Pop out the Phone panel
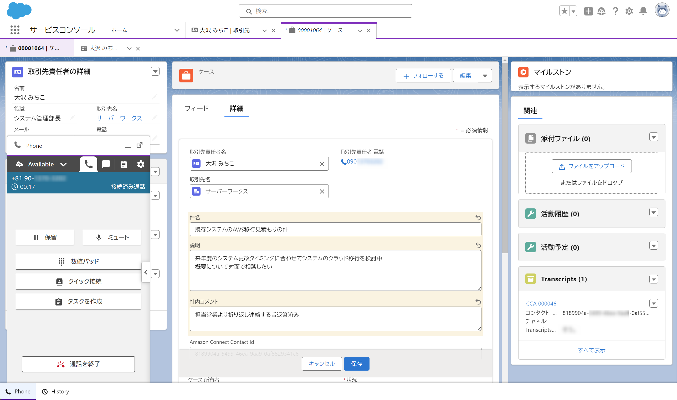The height and width of the screenshot is (400, 677). click(x=140, y=145)
